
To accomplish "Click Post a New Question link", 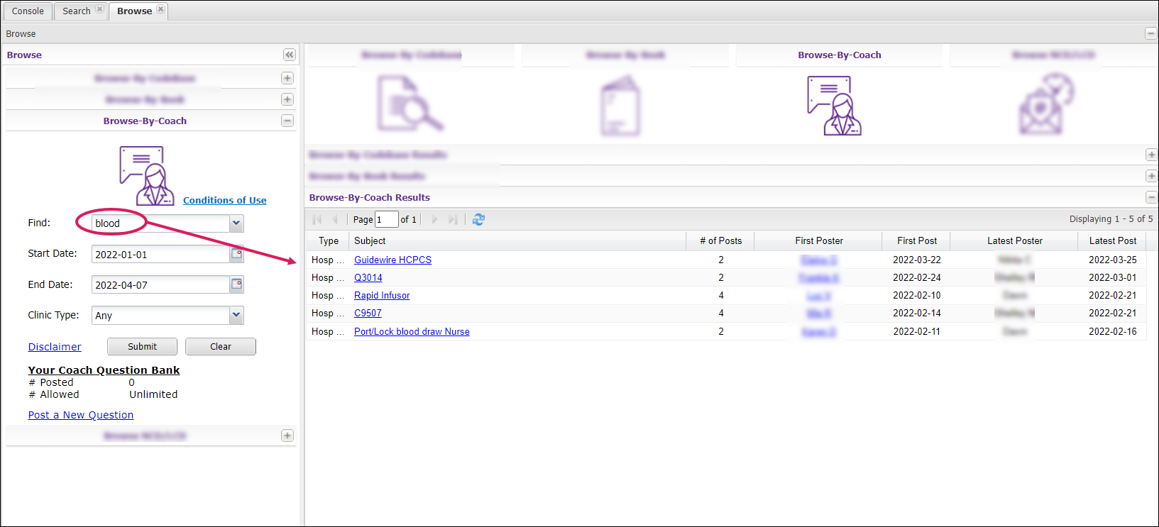I will [81, 415].
